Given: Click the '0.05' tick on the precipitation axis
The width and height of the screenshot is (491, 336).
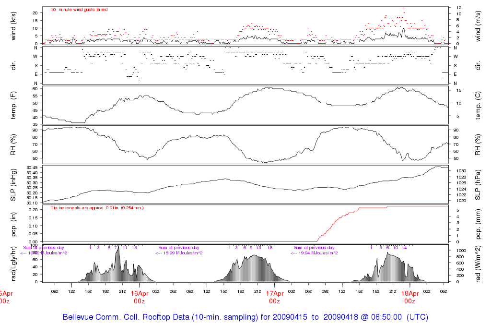Looking at the screenshot, I should point(34,234).
